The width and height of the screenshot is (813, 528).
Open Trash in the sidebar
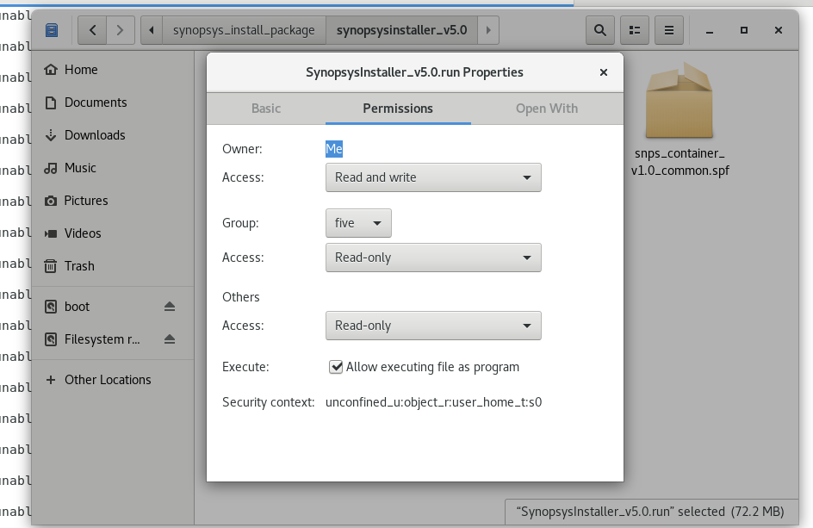coord(113,265)
